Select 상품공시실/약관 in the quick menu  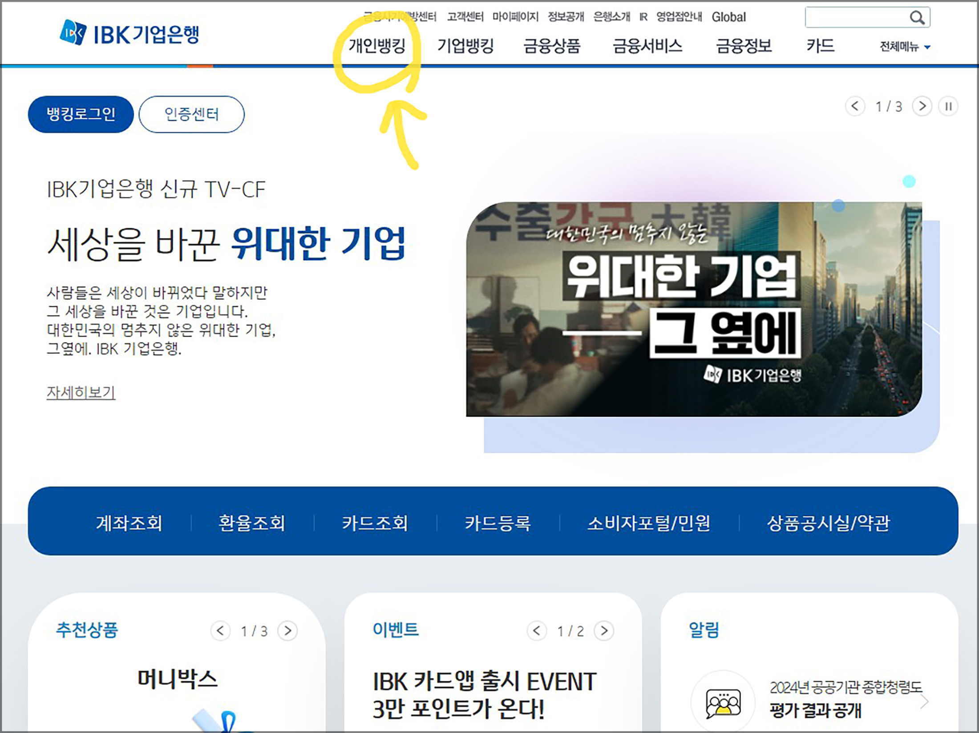tap(829, 523)
